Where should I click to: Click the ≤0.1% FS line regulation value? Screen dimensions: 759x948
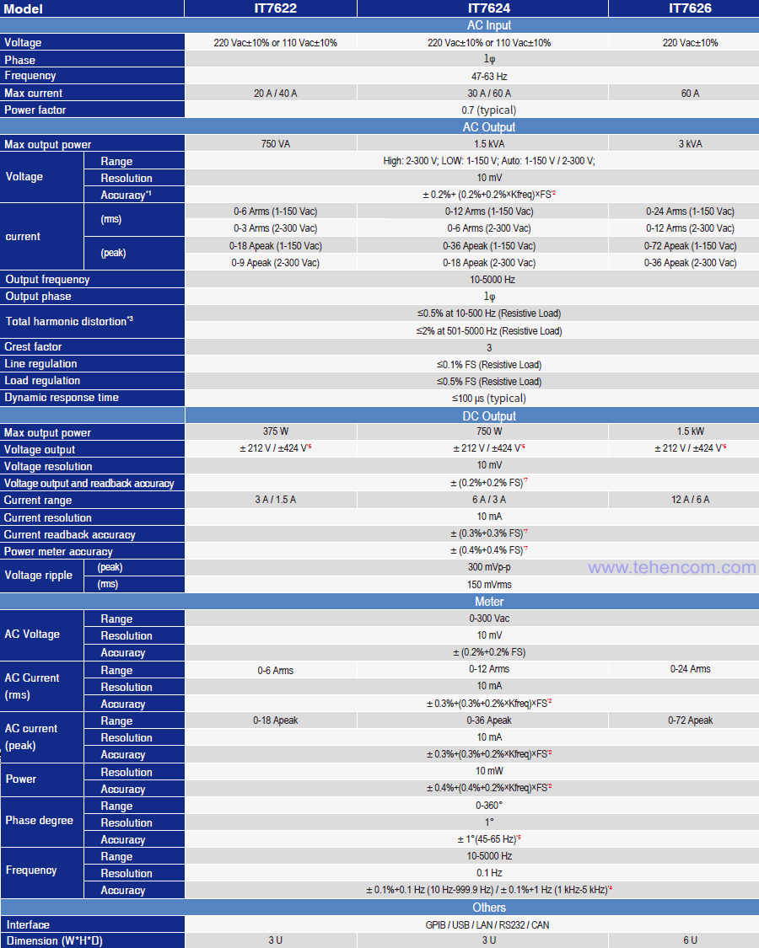point(489,365)
